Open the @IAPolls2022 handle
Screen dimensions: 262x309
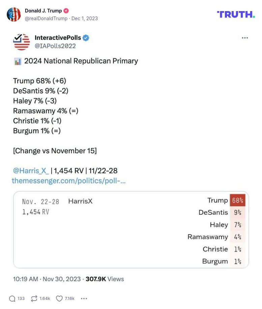coord(55,46)
